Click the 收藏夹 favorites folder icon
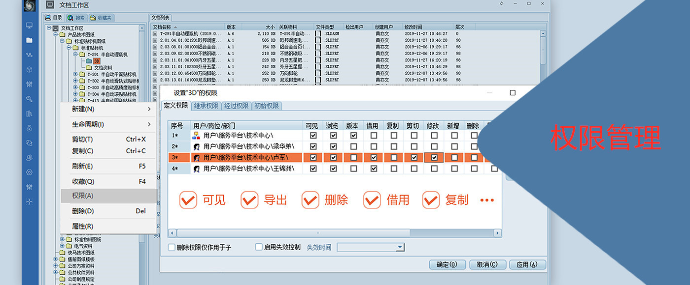Image resolution: width=690 pixels, height=285 pixels. click(x=93, y=17)
